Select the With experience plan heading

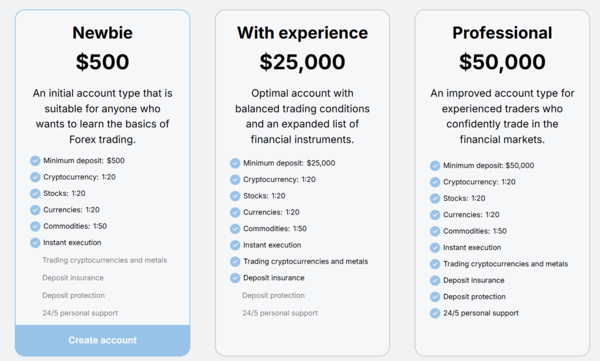tap(302, 33)
